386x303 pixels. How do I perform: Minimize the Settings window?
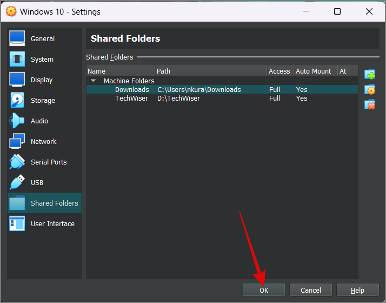point(306,11)
